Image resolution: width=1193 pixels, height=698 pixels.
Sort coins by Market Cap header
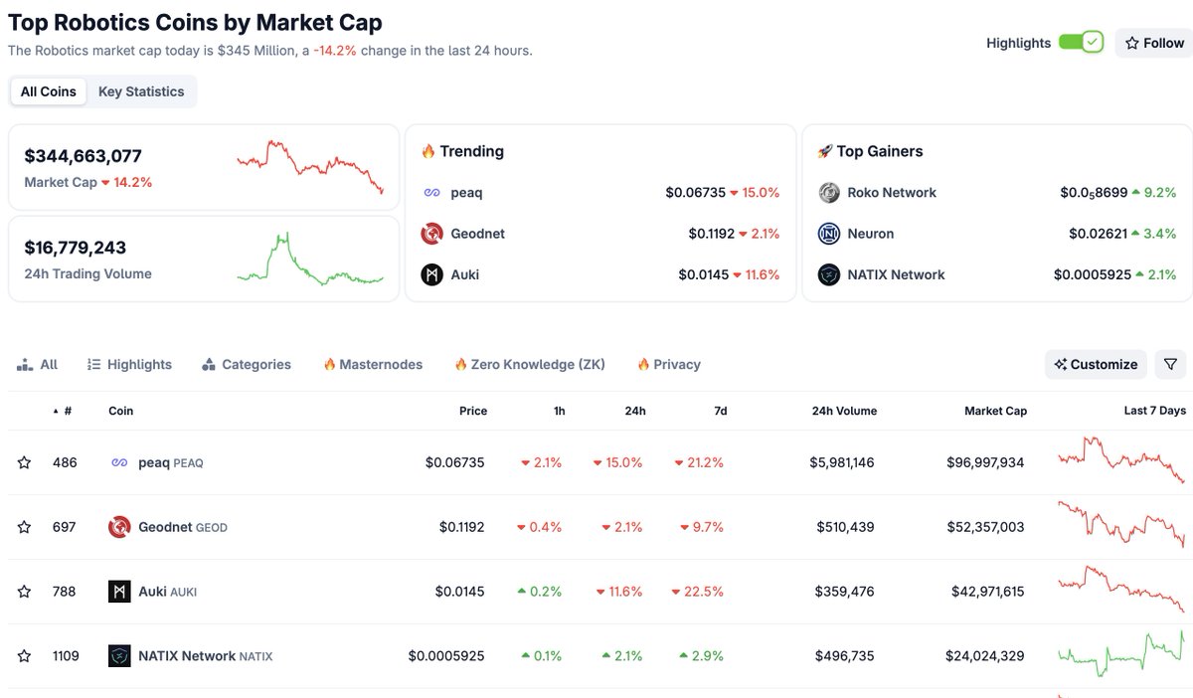[x=995, y=411]
